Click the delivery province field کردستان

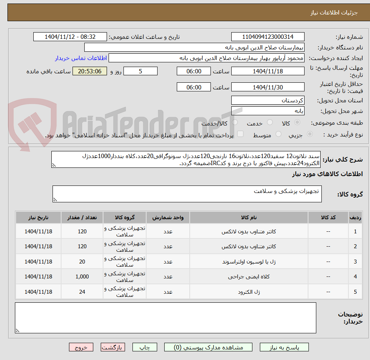(268, 100)
